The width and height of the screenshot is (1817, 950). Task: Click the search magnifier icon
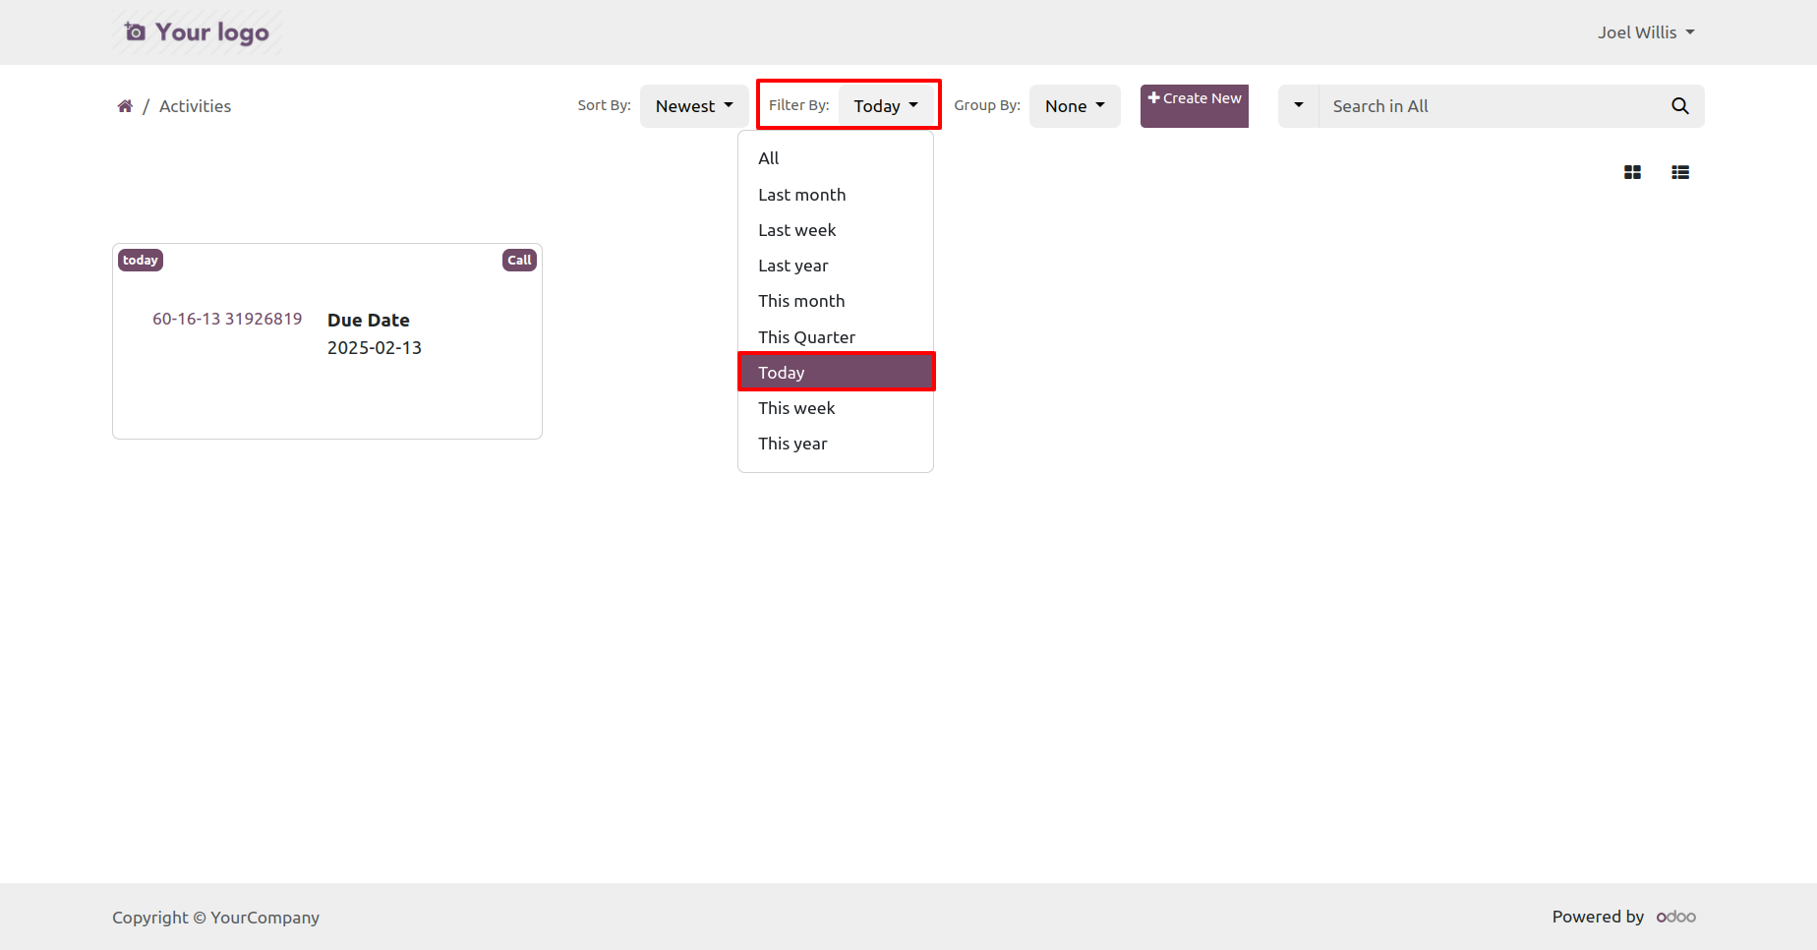(x=1679, y=106)
